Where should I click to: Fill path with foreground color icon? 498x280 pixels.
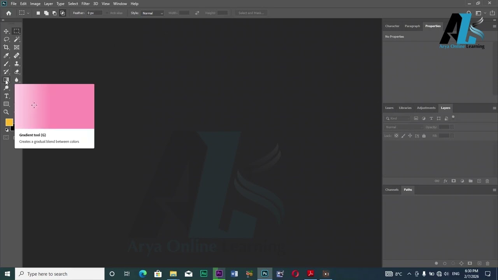436,263
